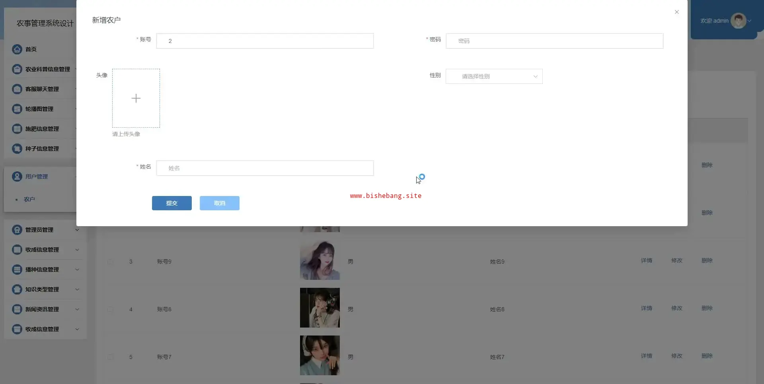
Task: Click 修改 for row 姓名7
Action: pyautogui.click(x=677, y=356)
